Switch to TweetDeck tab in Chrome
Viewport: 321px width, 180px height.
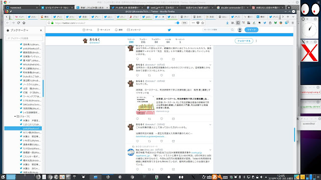[22, 7]
